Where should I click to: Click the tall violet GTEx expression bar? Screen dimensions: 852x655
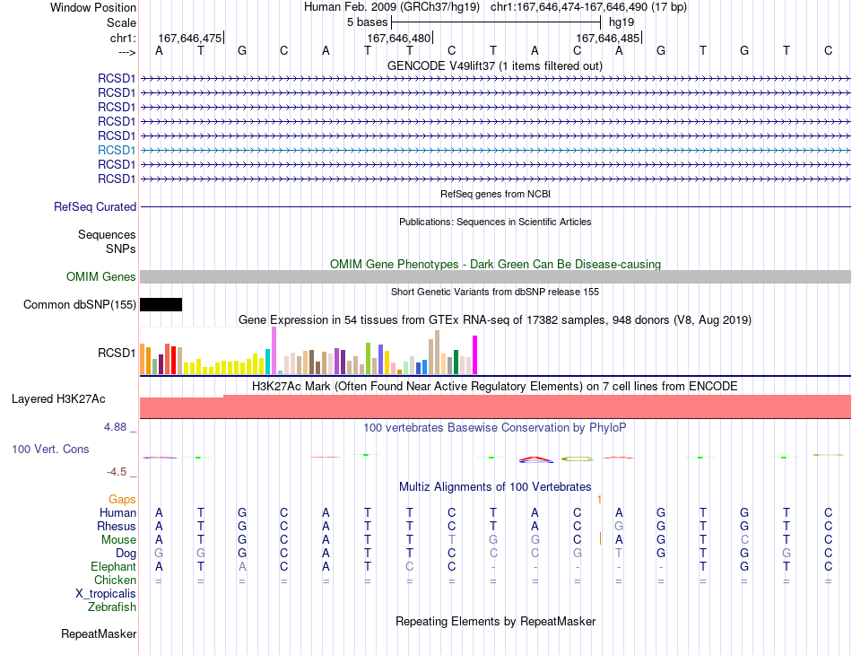click(274, 351)
